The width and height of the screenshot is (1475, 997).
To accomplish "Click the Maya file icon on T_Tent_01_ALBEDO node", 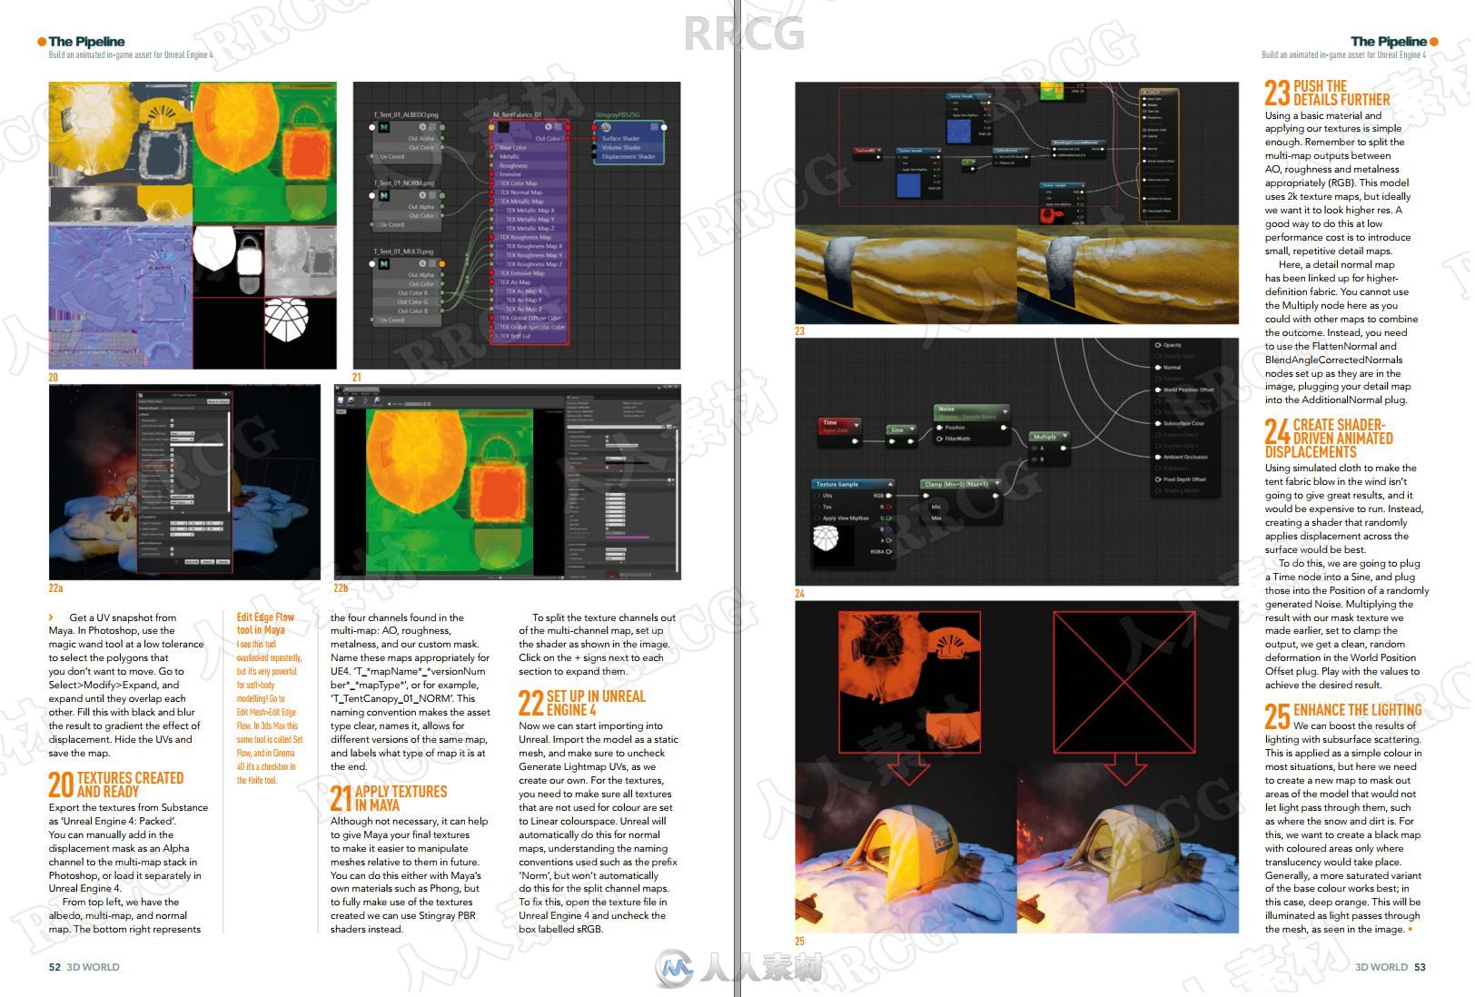I will (384, 127).
